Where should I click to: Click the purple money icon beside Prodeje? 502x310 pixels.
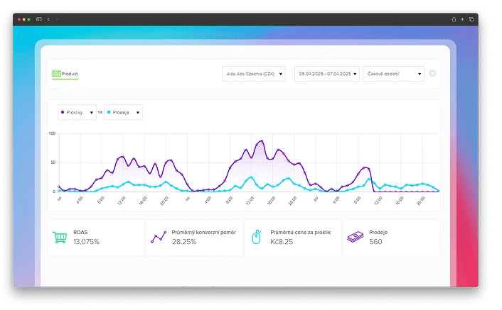(356, 237)
